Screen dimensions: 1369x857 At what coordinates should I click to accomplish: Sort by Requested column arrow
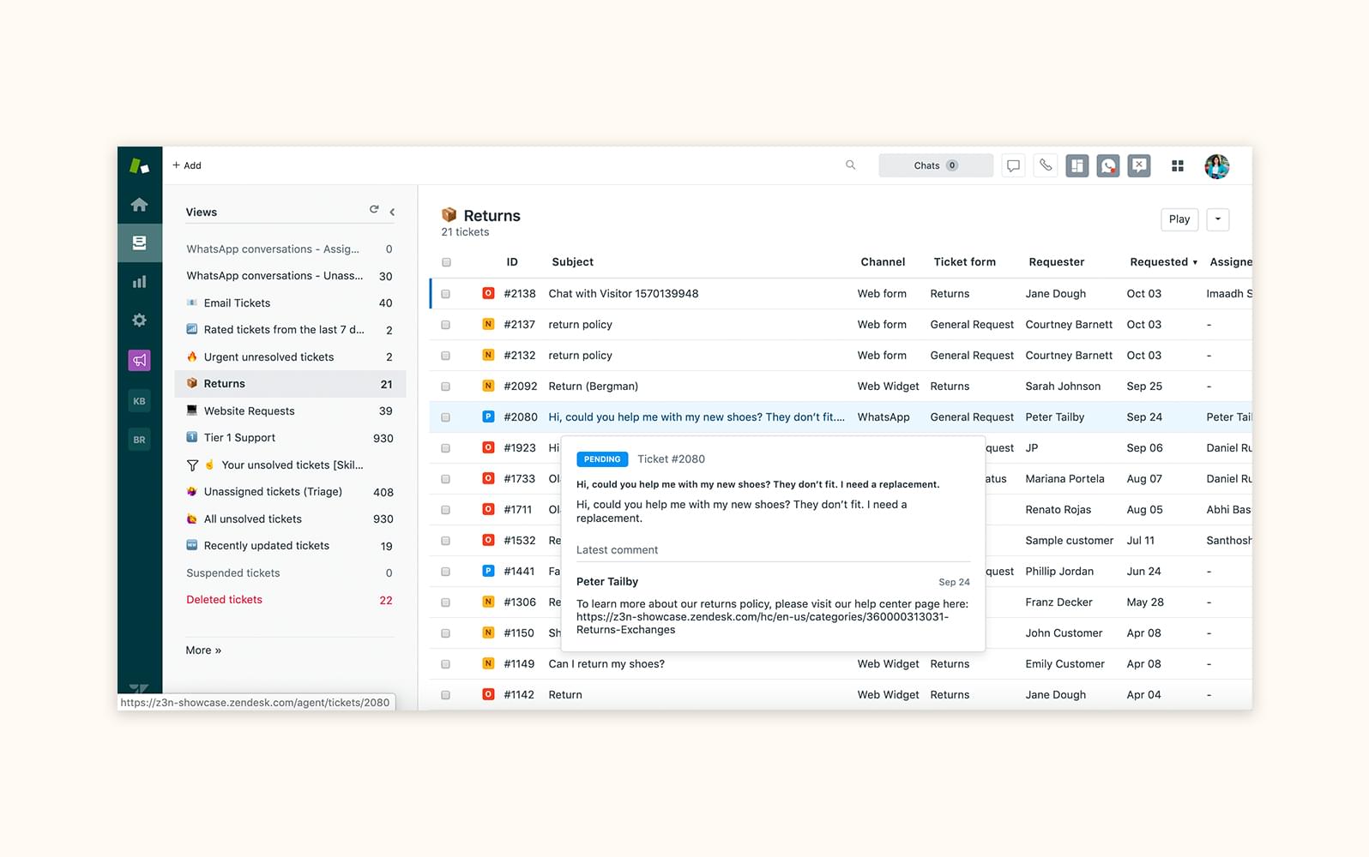1195,262
